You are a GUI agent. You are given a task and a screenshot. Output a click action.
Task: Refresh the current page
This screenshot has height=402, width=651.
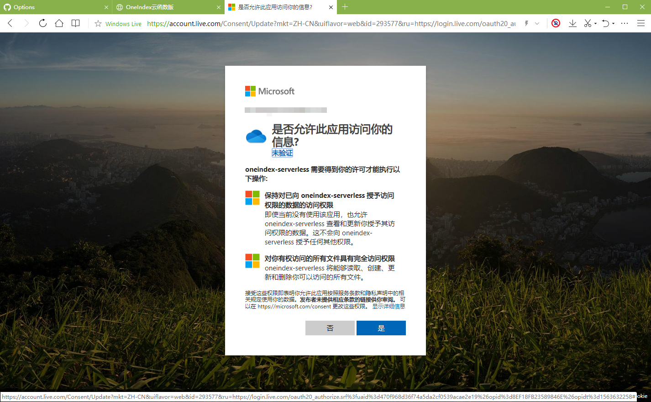(42, 23)
